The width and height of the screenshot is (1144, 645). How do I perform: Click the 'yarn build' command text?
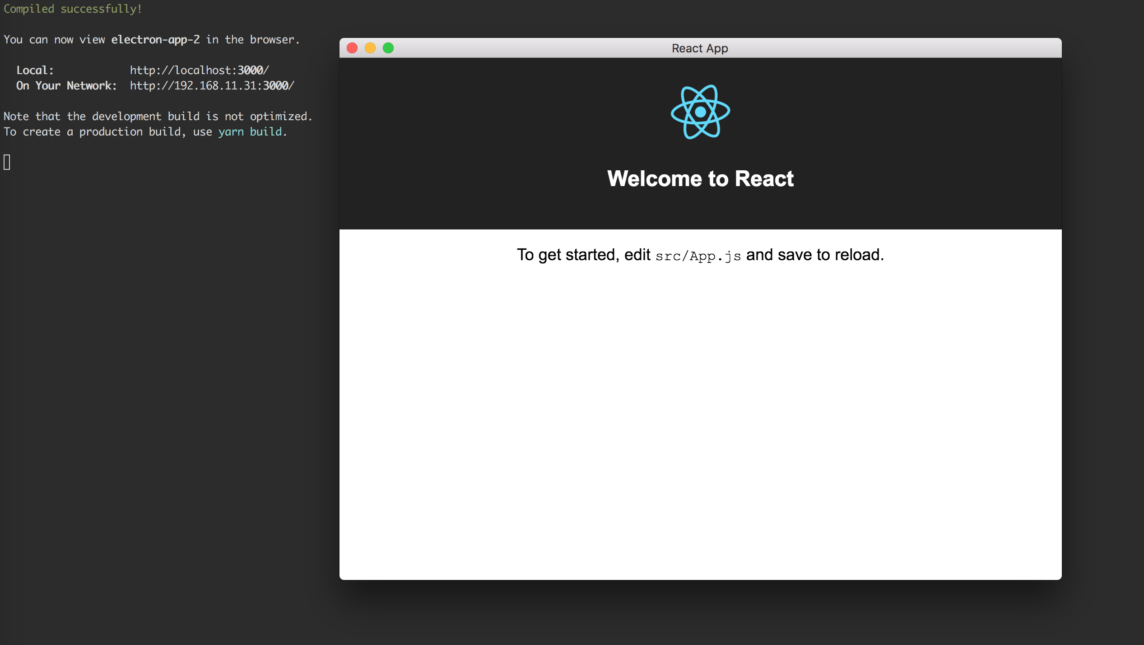coord(250,132)
